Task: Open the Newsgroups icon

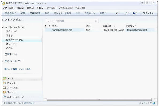Action: pyautogui.click(x=4, y=97)
